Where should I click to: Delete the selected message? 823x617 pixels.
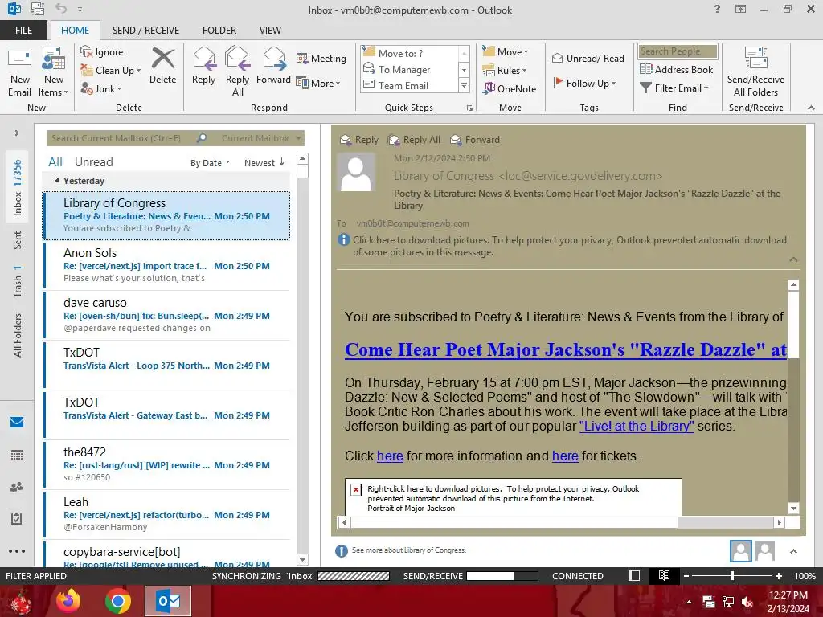click(162, 66)
